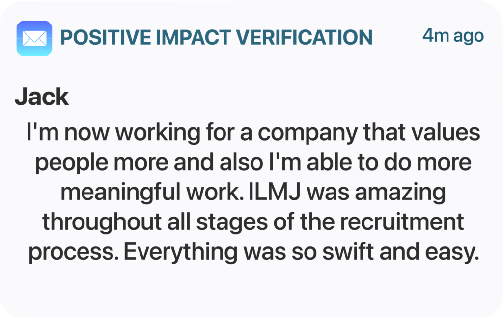Open the message body text from Jack
This screenshot has width=503, height=318.
[253, 192]
